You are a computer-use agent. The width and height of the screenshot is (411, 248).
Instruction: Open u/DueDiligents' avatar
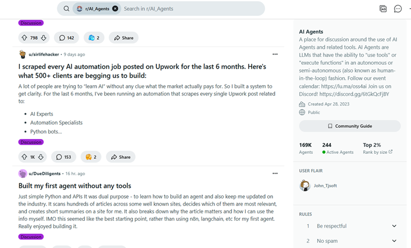click(x=23, y=174)
